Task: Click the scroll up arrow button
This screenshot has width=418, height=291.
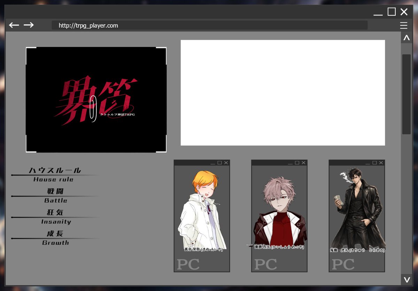Action: (407, 38)
